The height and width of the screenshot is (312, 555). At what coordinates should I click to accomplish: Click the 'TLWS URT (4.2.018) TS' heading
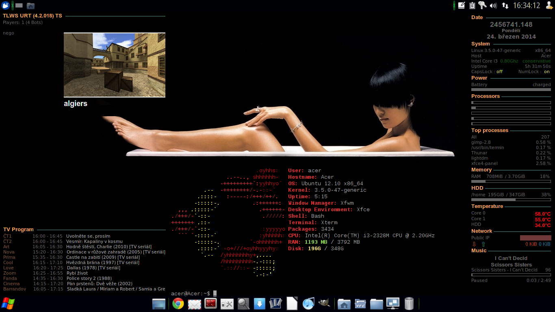pos(33,16)
